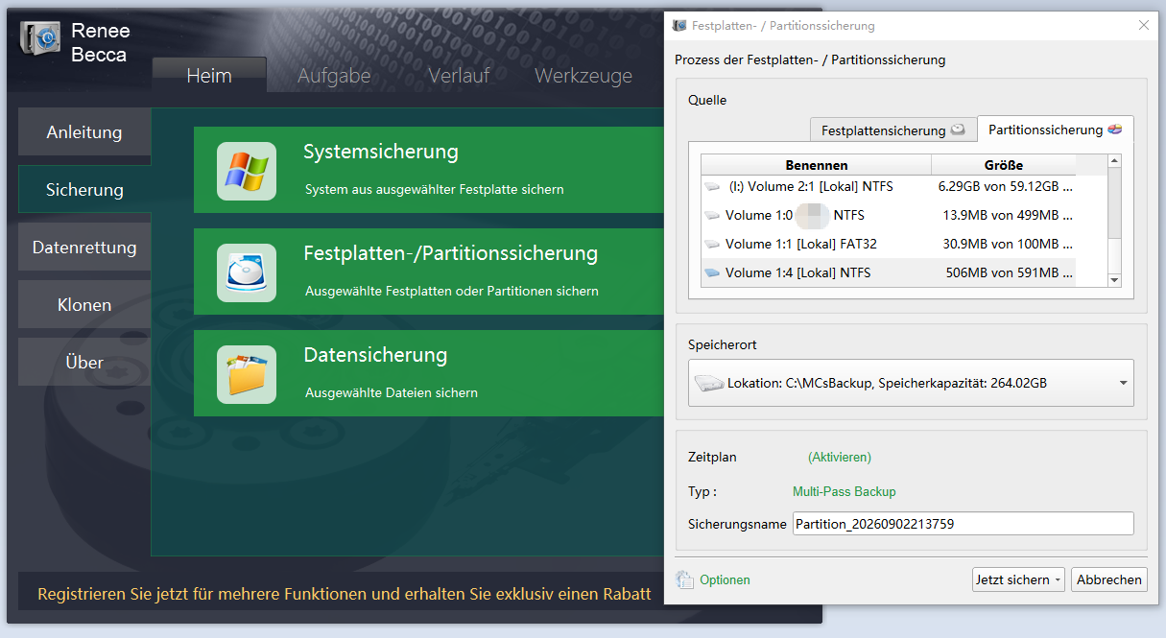Select Sicherung in the sidebar
Image resolution: width=1166 pixels, height=638 pixels.
point(84,189)
